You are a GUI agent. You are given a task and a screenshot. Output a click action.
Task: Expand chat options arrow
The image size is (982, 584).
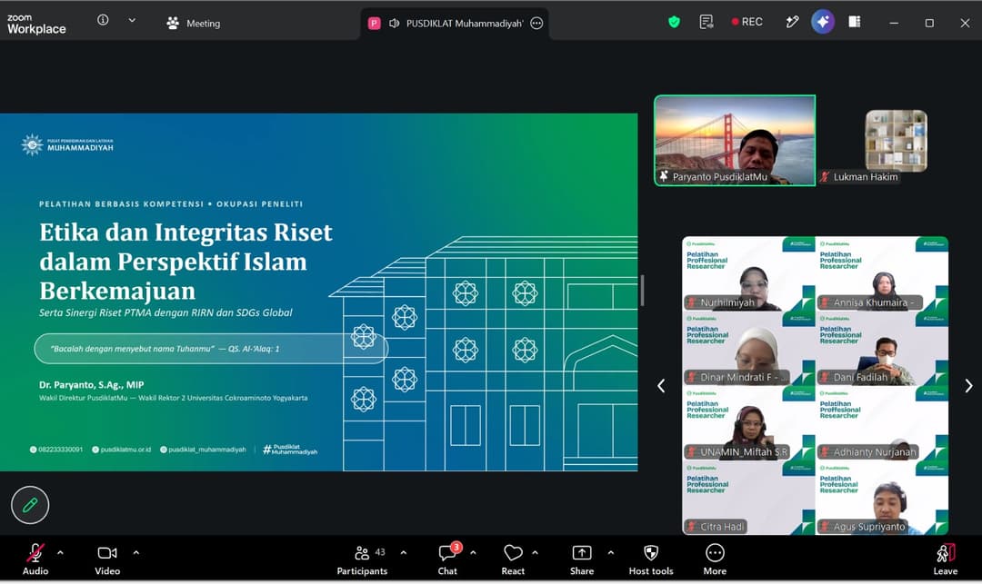point(473,553)
